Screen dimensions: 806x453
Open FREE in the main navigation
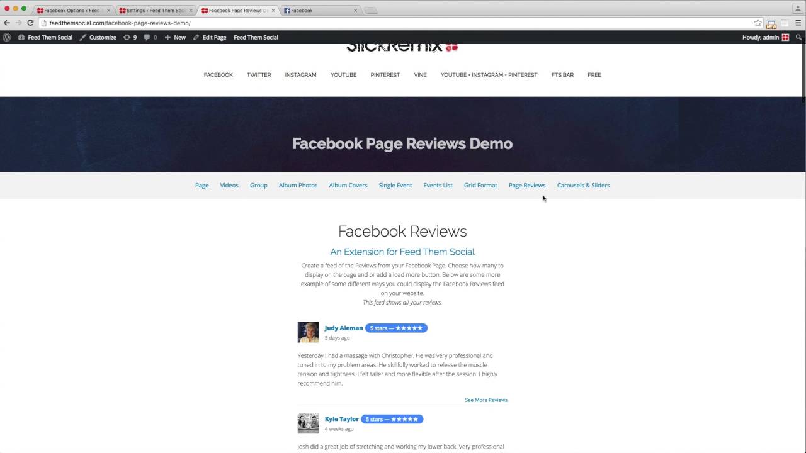coord(594,75)
